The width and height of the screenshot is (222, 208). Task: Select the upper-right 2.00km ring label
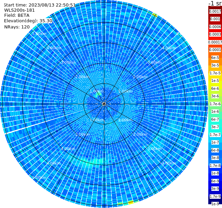coord(140,77)
